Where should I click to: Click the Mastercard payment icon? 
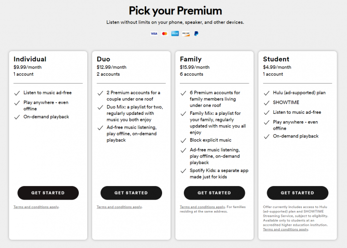[x=165, y=34]
